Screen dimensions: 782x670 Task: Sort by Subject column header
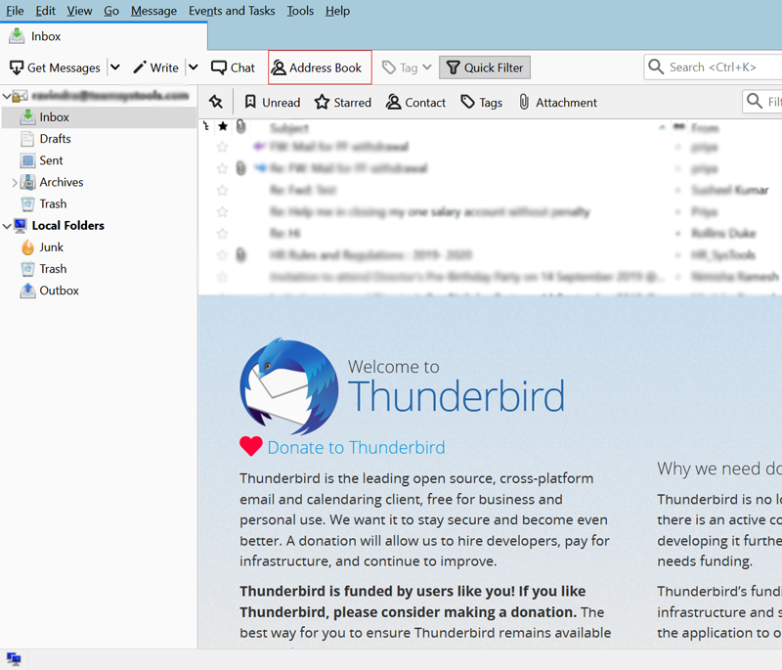tap(289, 128)
